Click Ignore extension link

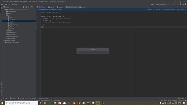(181, 10)
